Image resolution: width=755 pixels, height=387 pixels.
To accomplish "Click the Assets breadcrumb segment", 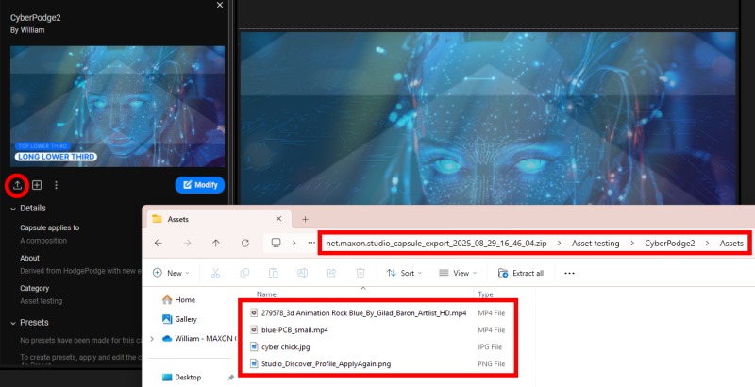I will 731,244.
